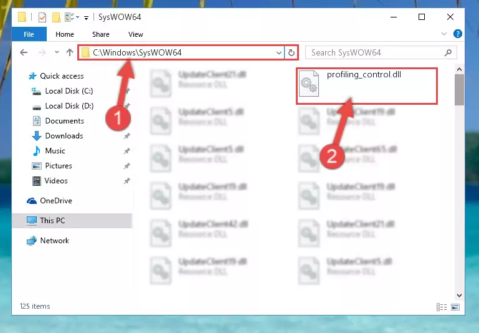
Task: Open Local Disk (C:) in the sidebar
Action: [69, 91]
